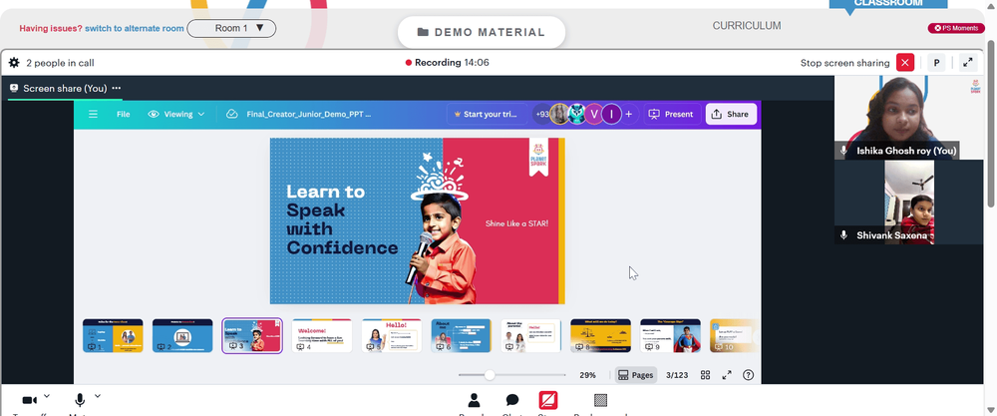Mute the microphone button
This screenshot has width=997, height=416.
coord(80,400)
